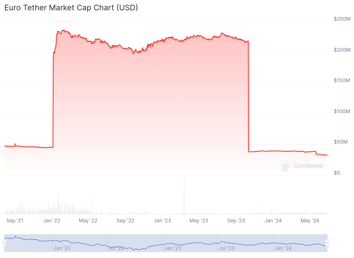Click the Sep '21 x-axis label
The width and height of the screenshot is (354, 258).
pos(15,220)
